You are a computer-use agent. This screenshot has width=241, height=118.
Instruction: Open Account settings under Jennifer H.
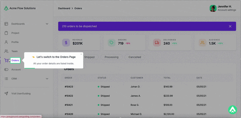227,10
